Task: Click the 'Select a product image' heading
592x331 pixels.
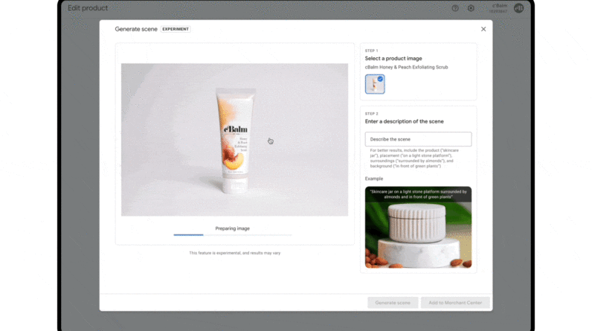Action: tap(393, 59)
